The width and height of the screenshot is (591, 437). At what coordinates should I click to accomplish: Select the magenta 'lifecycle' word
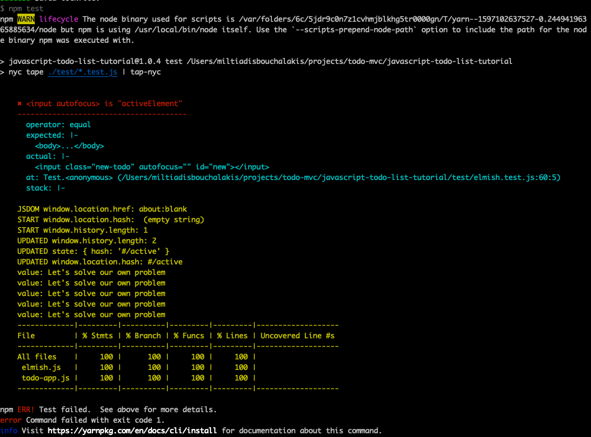point(59,19)
